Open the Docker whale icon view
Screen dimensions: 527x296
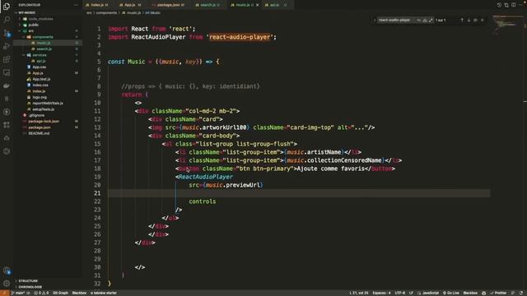click(7, 86)
